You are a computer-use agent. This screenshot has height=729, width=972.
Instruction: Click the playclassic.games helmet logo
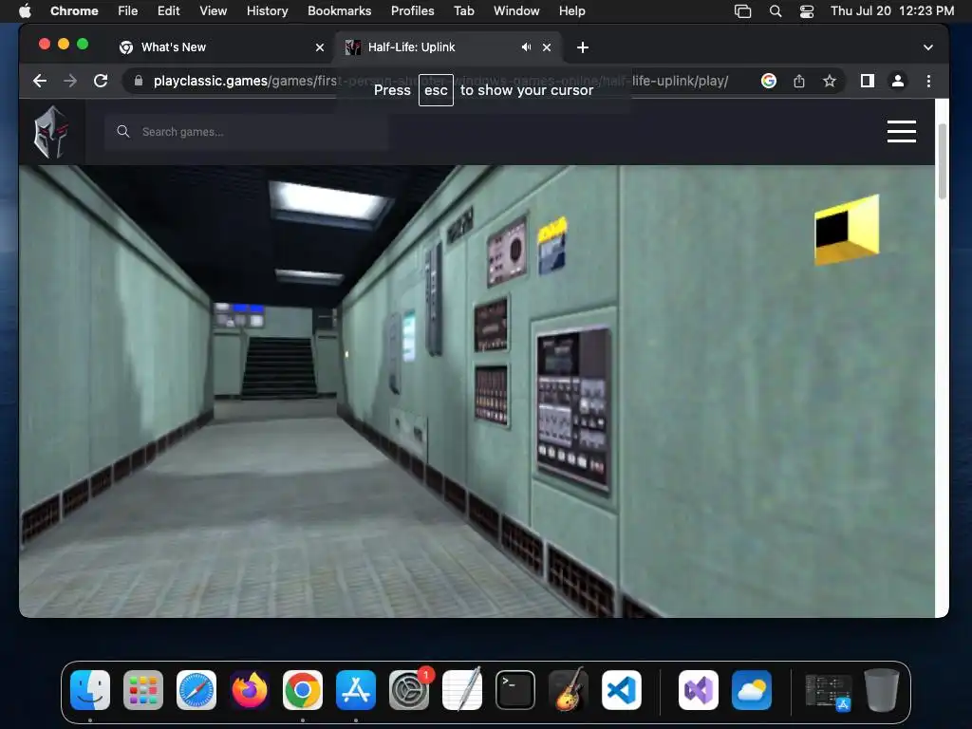click(x=51, y=131)
